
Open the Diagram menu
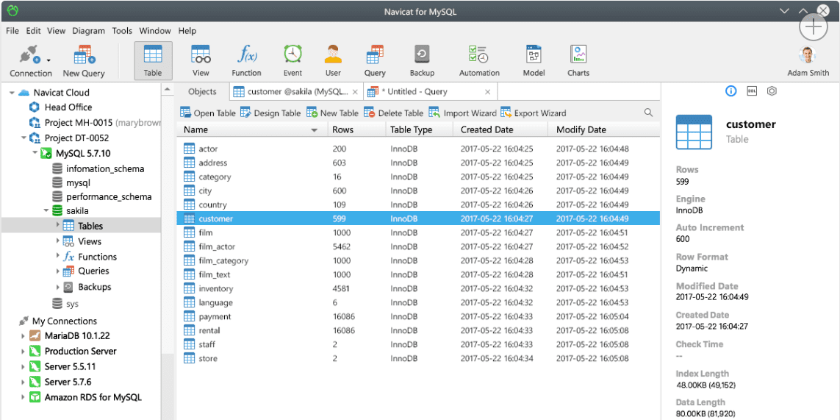[88, 31]
